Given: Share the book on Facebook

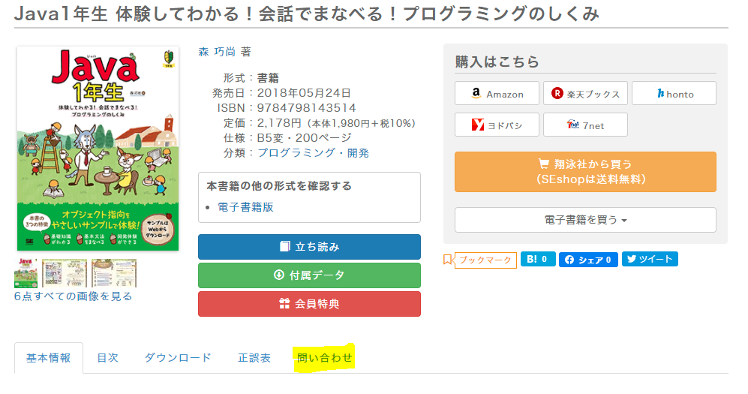Looking at the screenshot, I should tap(588, 260).
